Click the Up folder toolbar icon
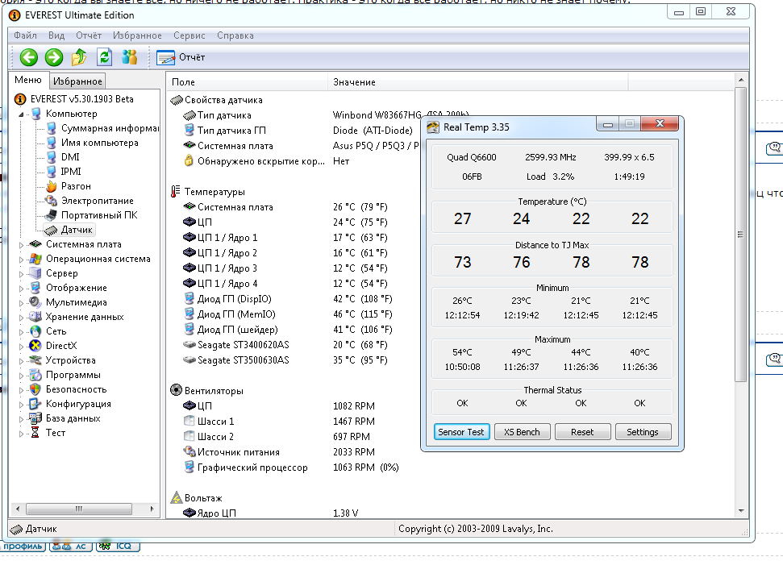 click(x=79, y=57)
